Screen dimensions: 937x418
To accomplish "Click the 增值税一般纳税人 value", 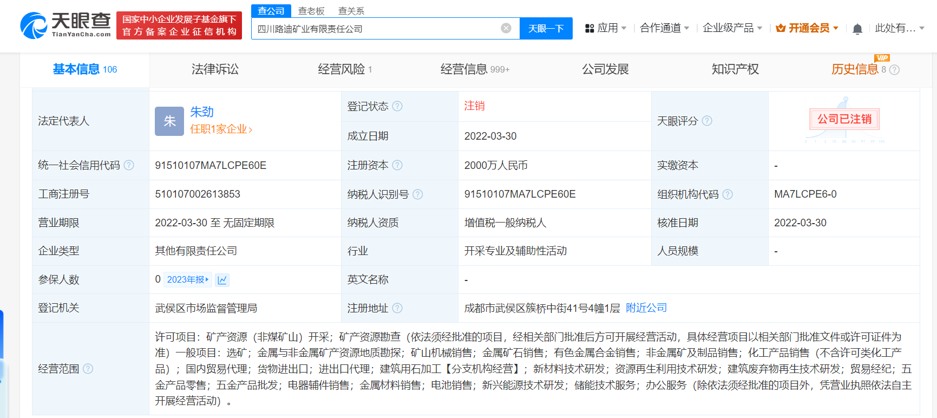I will 505,223.
